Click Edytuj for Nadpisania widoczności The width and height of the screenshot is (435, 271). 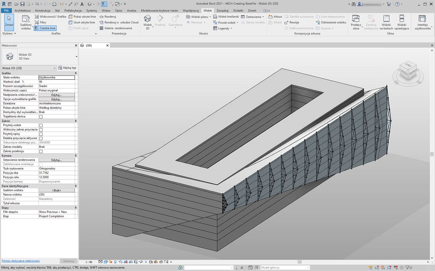tap(57, 95)
